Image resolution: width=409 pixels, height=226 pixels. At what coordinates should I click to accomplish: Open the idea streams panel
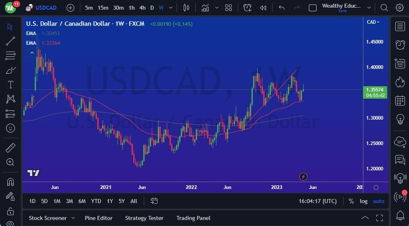pos(400,178)
